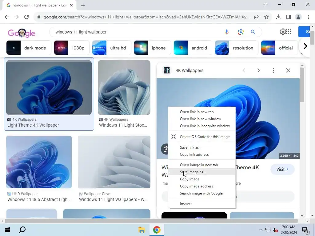Open Windows 11 365 Abstract Light thumbnail
Image resolution: width=315 pixels, height=236 pixels.
[39, 162]
